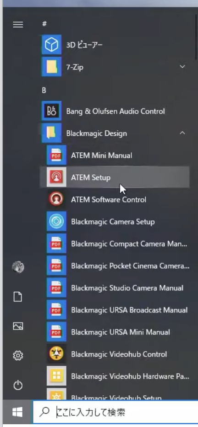Click the Videohub Hardware Panel icon
The height and width of the screenshot is (427, 198).
[x=56, y=376]
